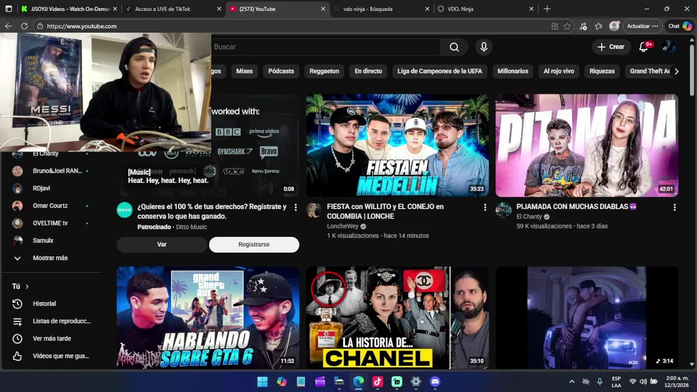Open the tab actions menu icon

(8, 9)
